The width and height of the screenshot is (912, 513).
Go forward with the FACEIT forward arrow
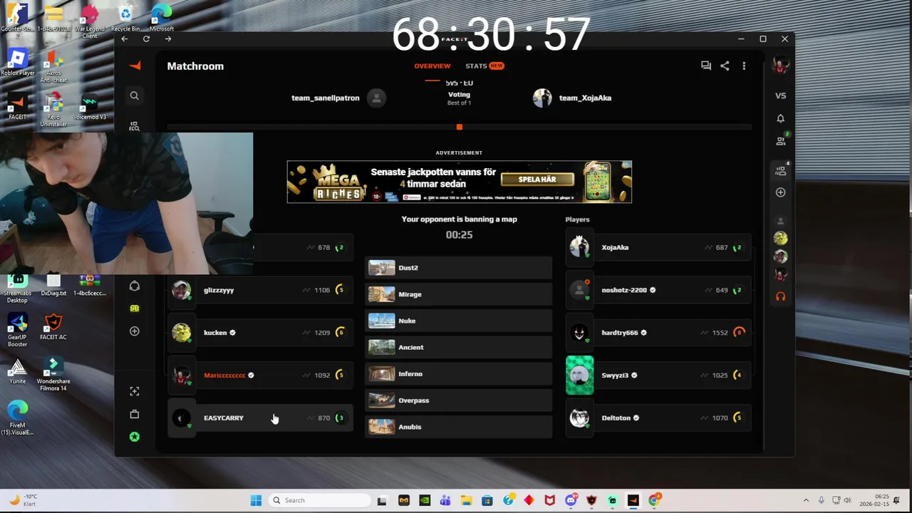[168, 39]
